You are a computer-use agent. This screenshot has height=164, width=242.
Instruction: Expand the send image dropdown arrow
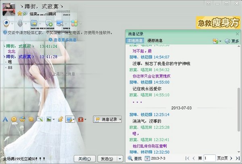click(54, 120)
